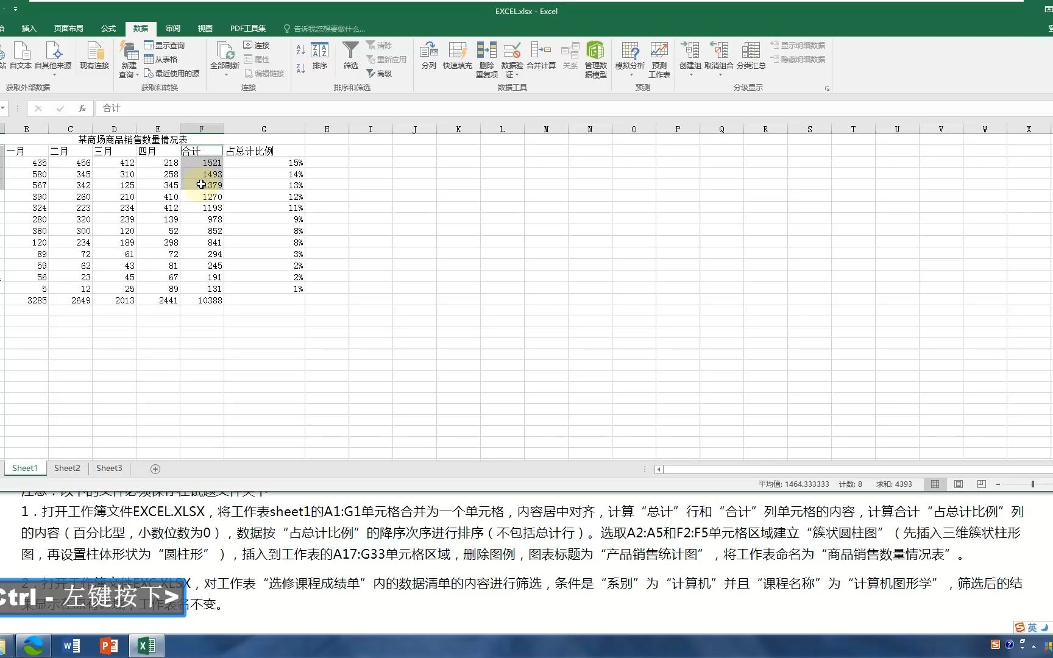This screenshot has height=658, width=1053.
Task: Open the 视图 ribbon tab
Action: point(205,28)
